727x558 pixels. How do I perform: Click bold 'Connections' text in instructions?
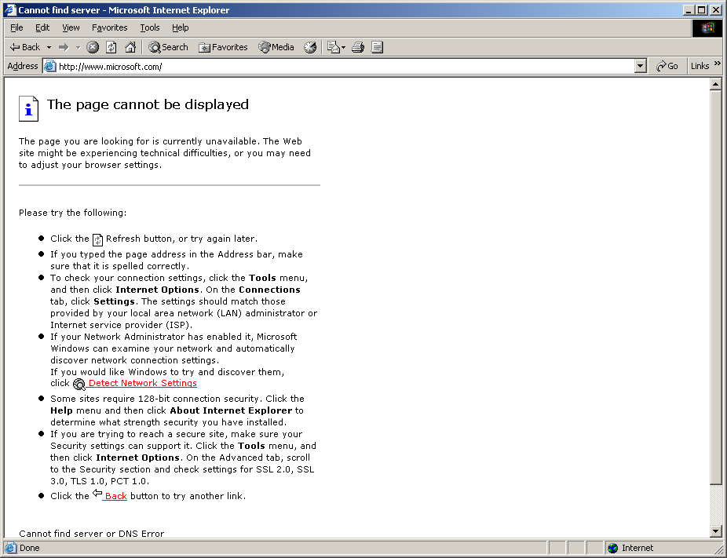269,290
